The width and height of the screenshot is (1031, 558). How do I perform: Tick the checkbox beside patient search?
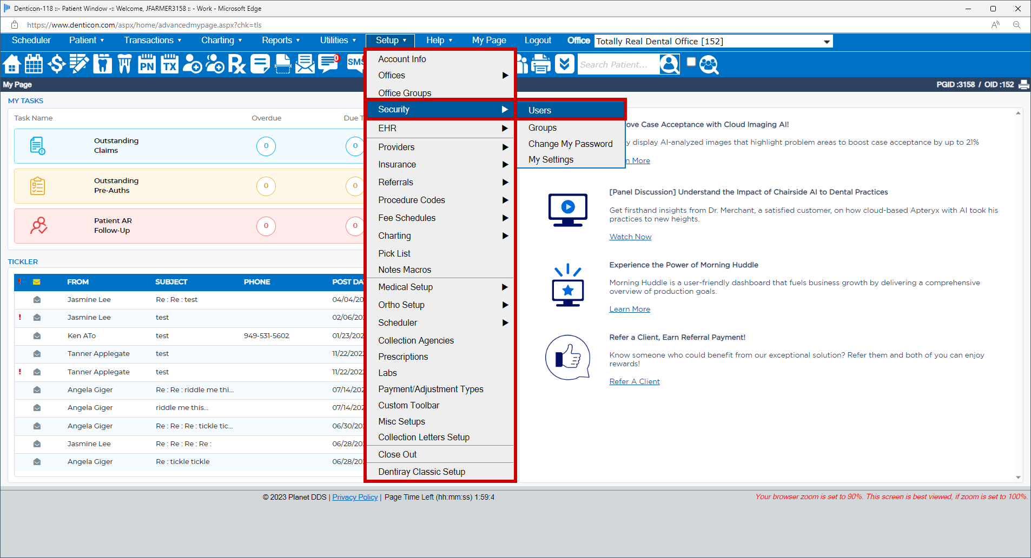pos(691,62)
